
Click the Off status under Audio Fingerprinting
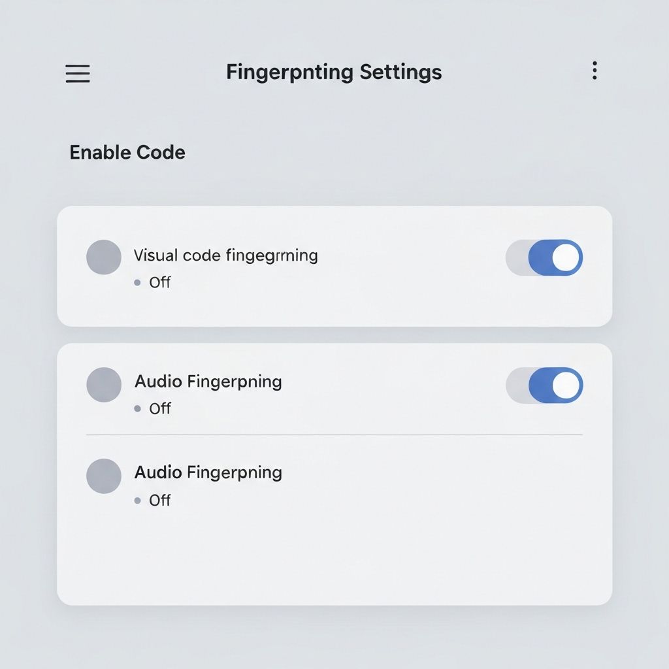[x=160, y=408]
